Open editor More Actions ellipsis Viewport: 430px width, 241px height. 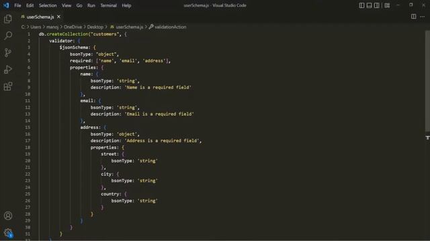click(423, 17)
